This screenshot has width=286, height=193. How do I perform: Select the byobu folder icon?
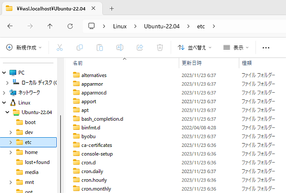coord(76,136)
